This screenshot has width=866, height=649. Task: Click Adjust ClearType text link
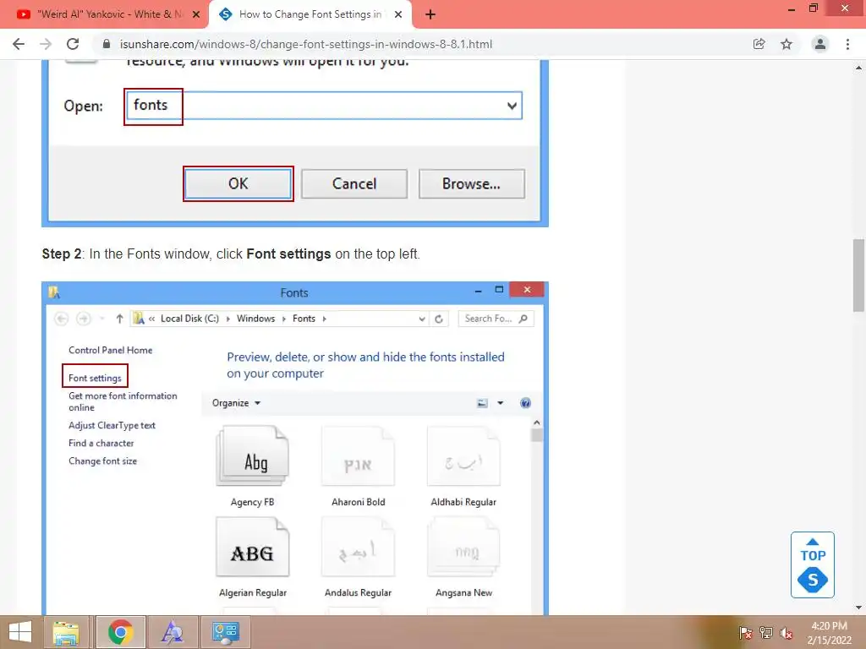tap(112, 426)
